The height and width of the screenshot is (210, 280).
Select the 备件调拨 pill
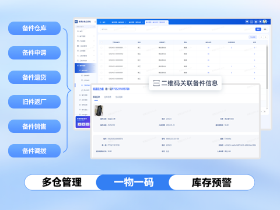point(34,150)
